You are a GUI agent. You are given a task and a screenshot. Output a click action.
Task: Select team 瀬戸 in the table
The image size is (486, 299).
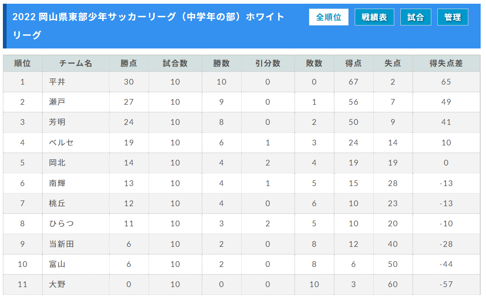click(57, 102)
